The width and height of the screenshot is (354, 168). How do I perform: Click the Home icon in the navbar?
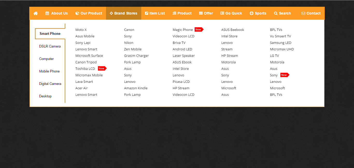pos(36,13)
